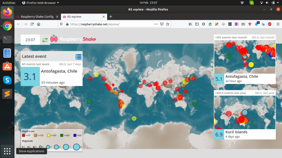
Task: Open the Wi-Fi network indicator
Action: click(262, 3)
